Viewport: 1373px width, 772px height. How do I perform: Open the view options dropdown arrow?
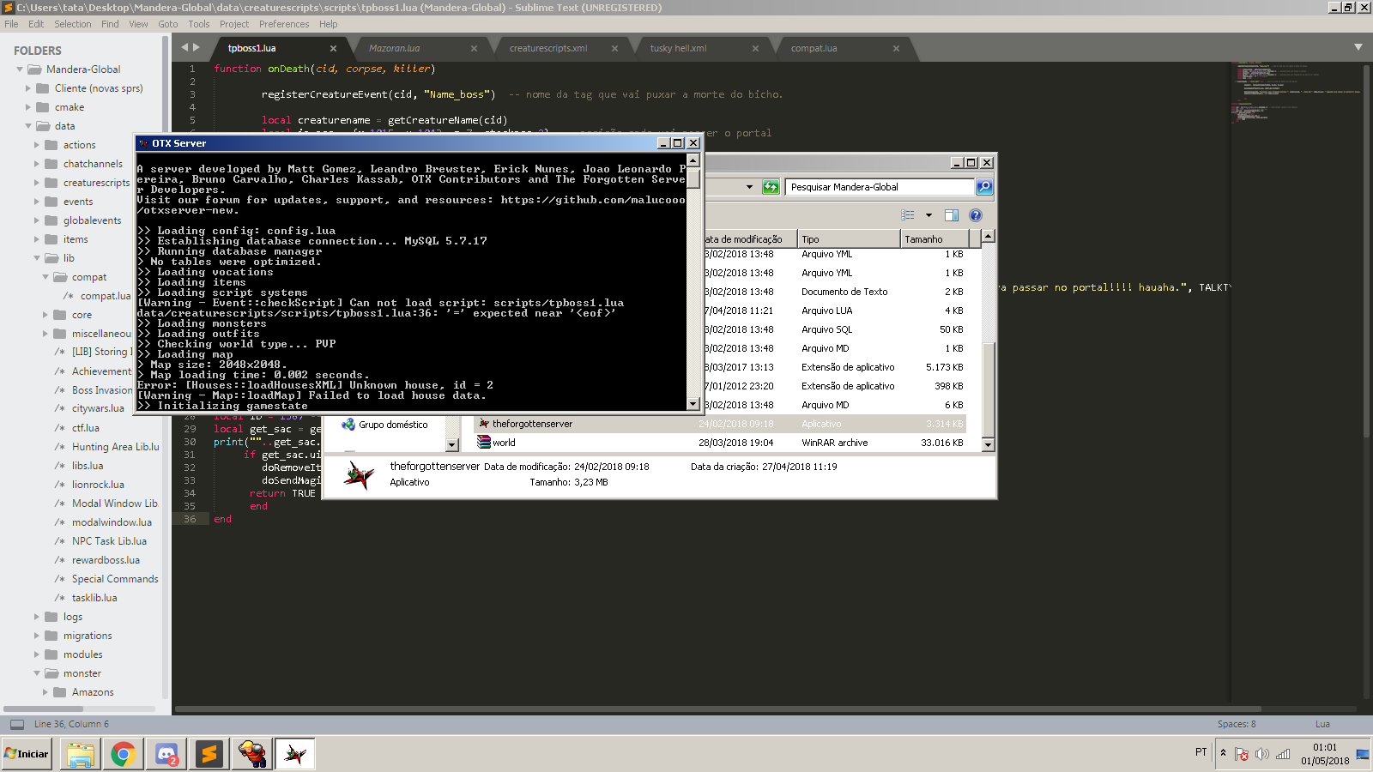928,215
